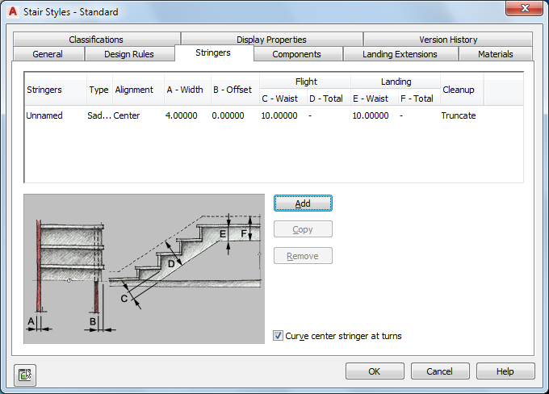Click the Landing group header
The width and height of the screenshot is (549, 394).
[x=396, y=82]
